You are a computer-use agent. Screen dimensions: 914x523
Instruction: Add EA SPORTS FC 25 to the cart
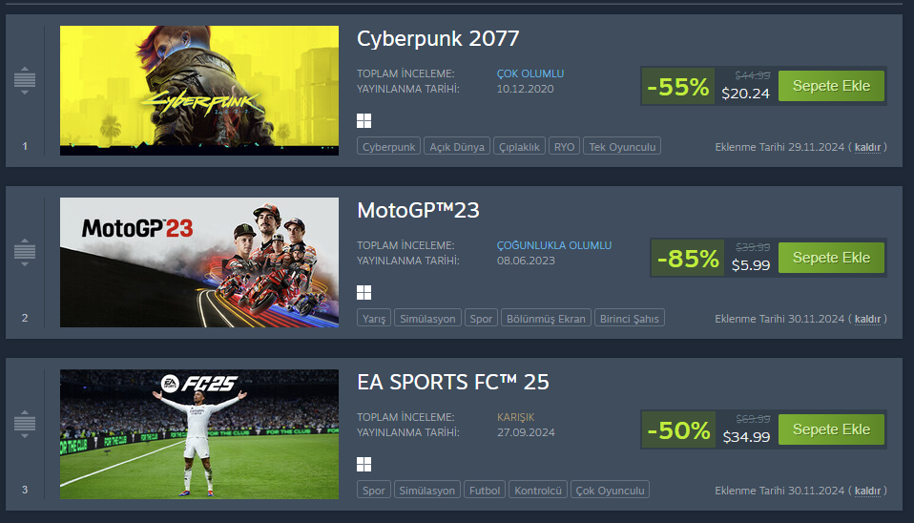coord(831,429)
